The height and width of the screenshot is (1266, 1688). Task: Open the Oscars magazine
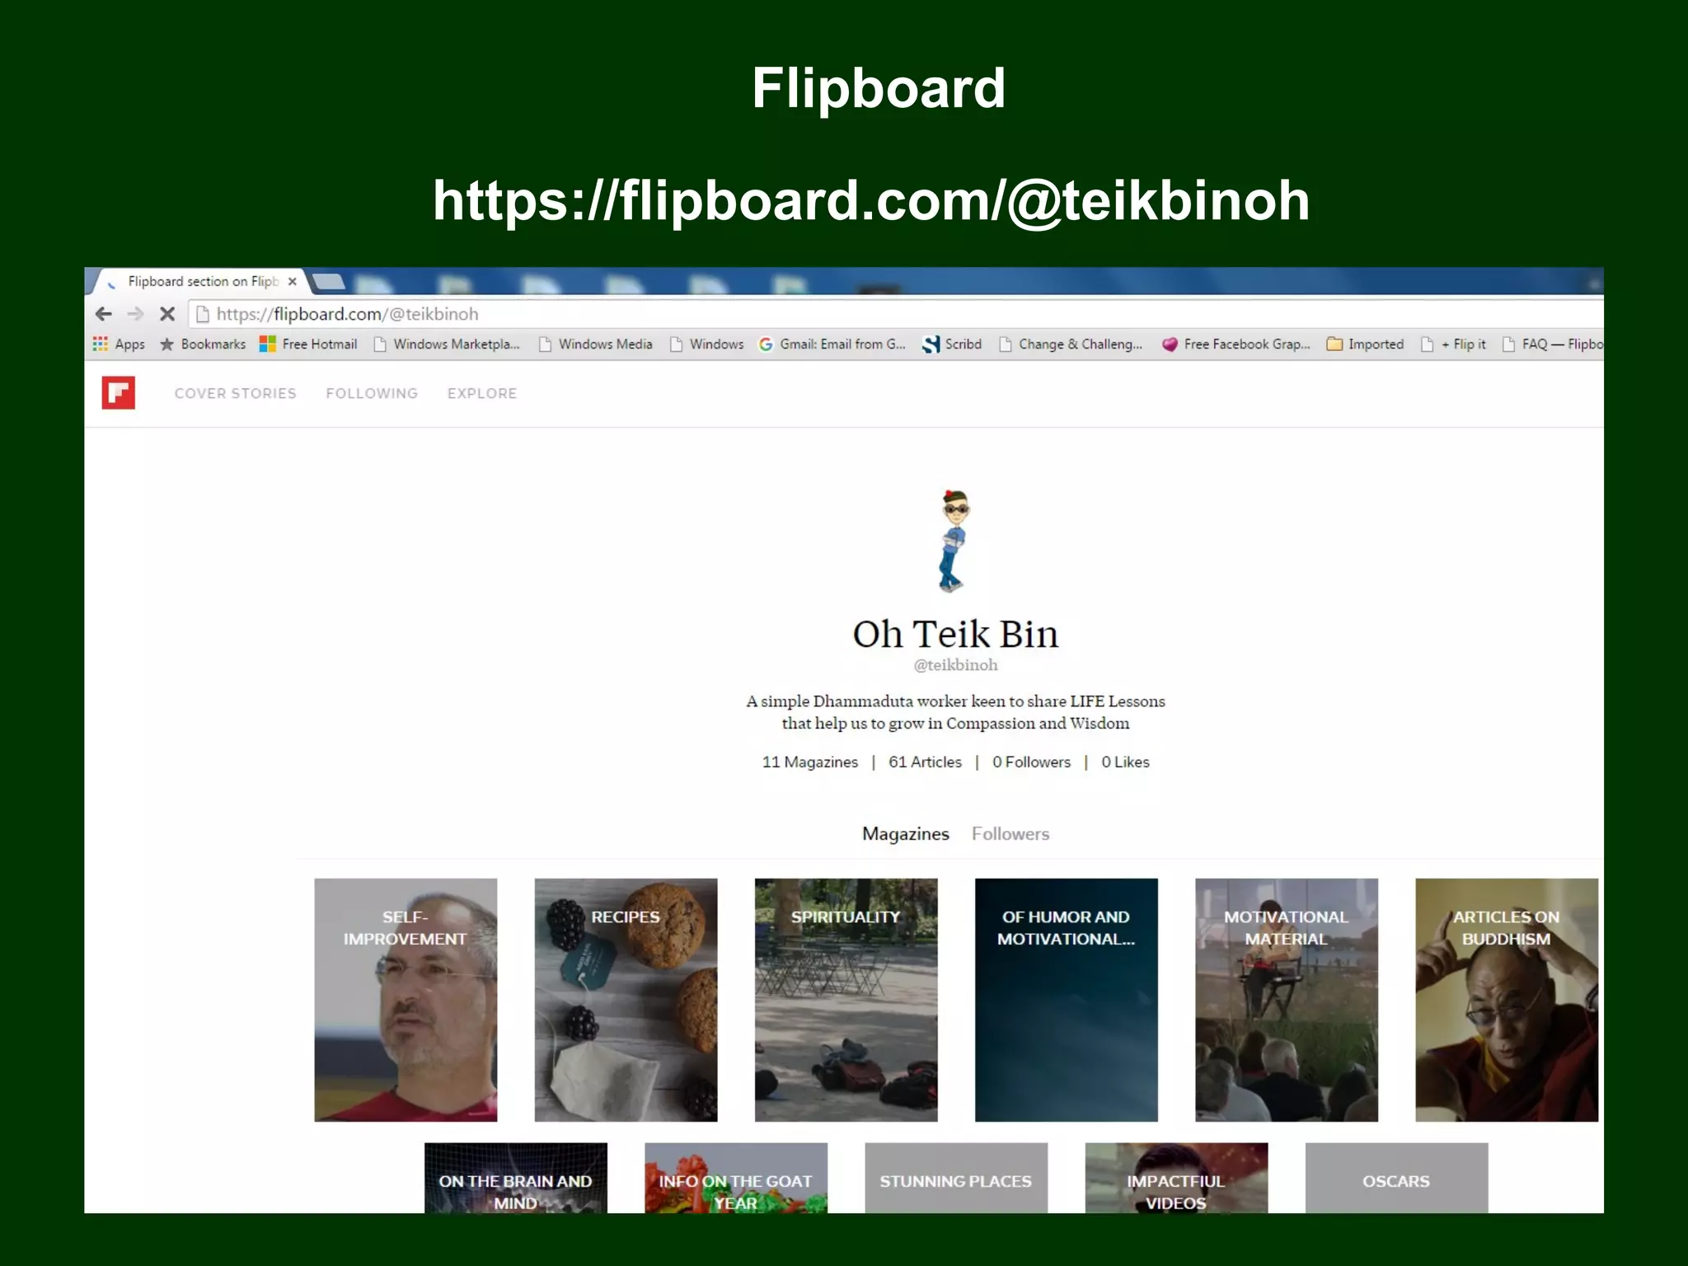pos(1396,1178)
